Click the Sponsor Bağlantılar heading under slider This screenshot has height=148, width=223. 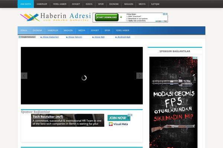[x=35, y=112]
